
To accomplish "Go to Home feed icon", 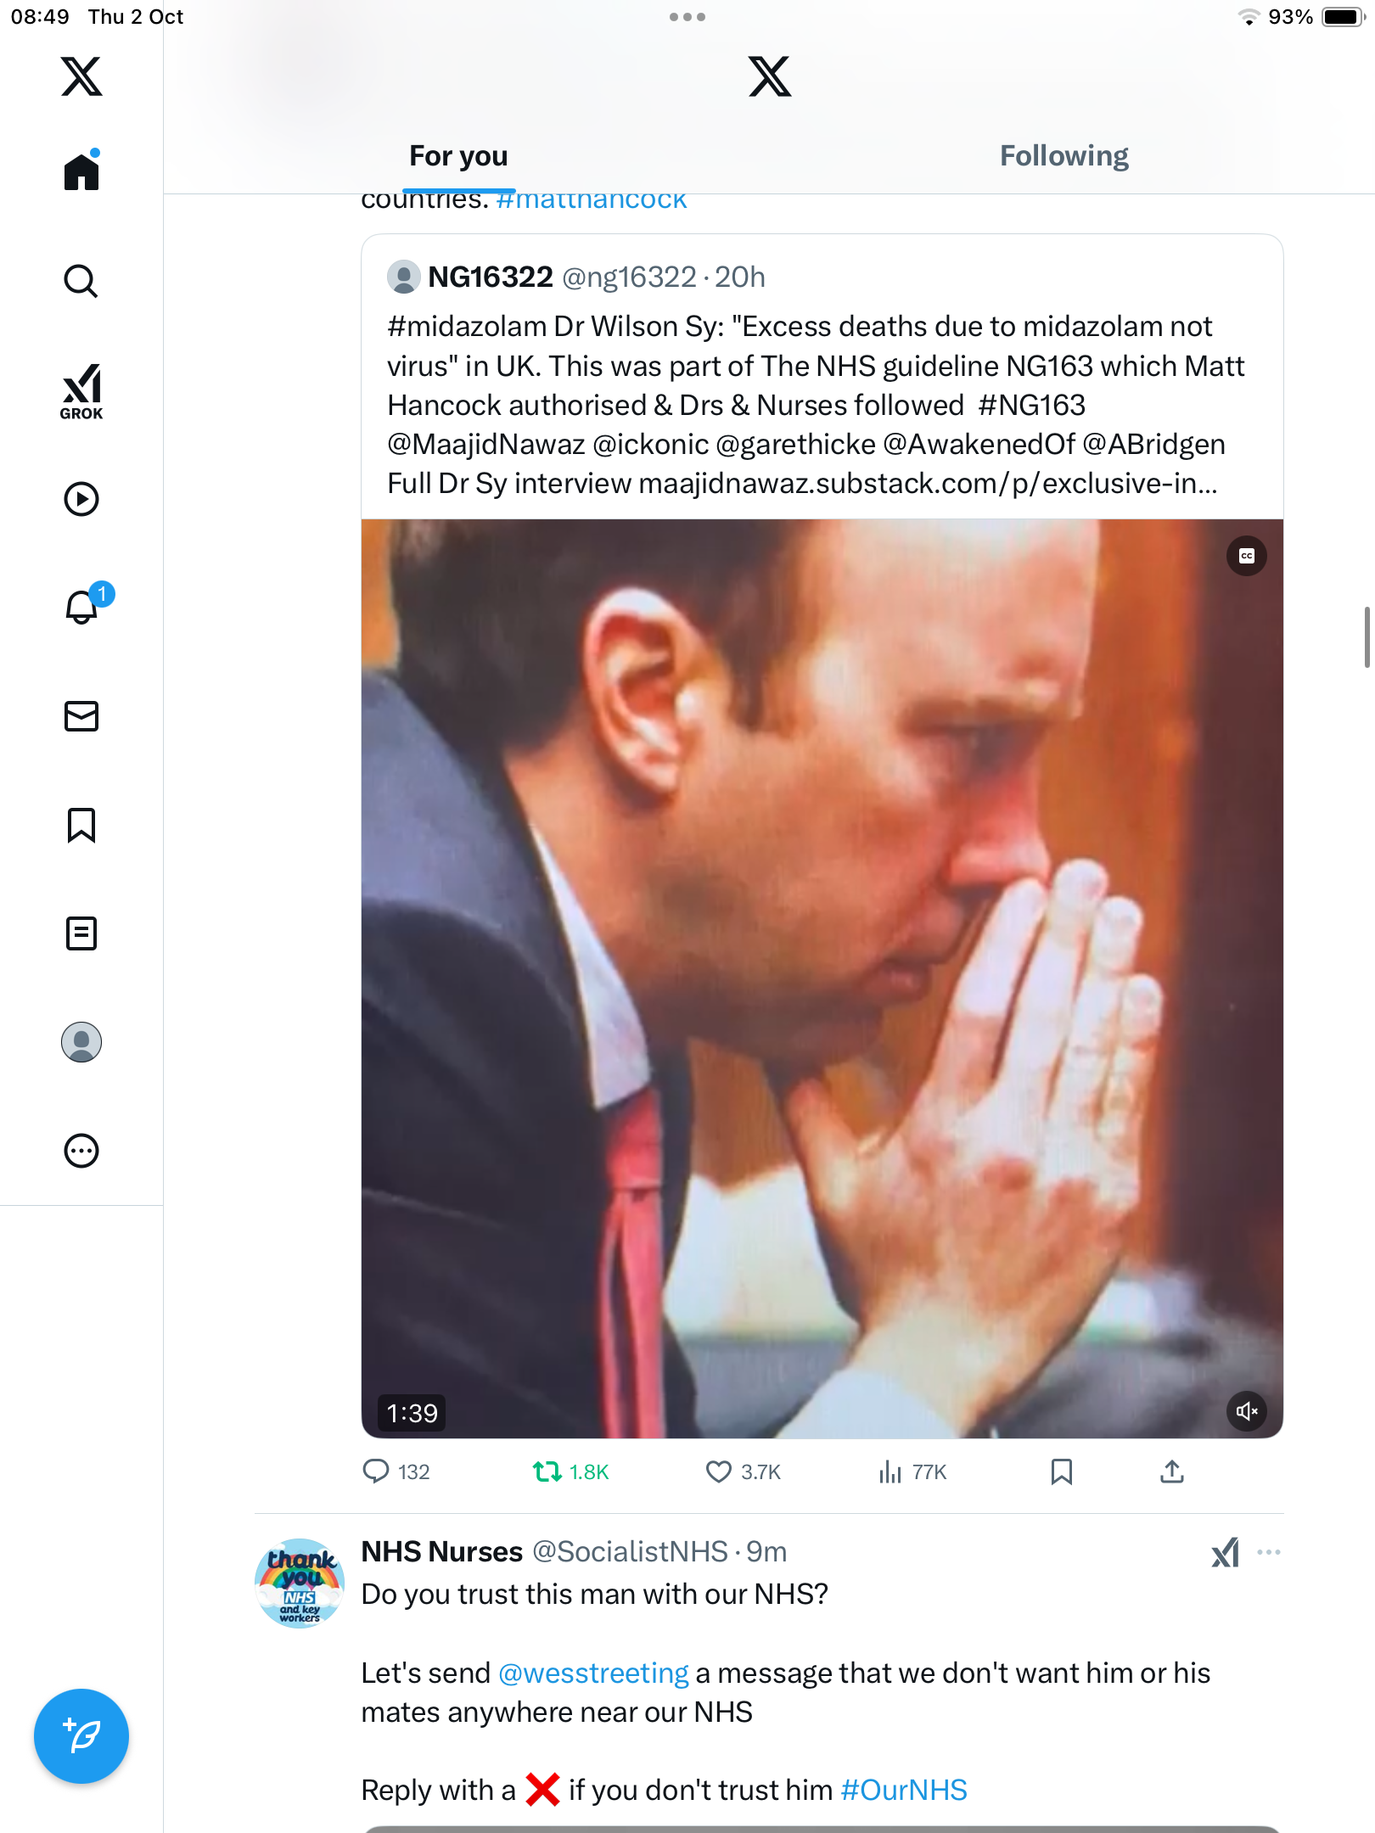I will pos(81,172).
